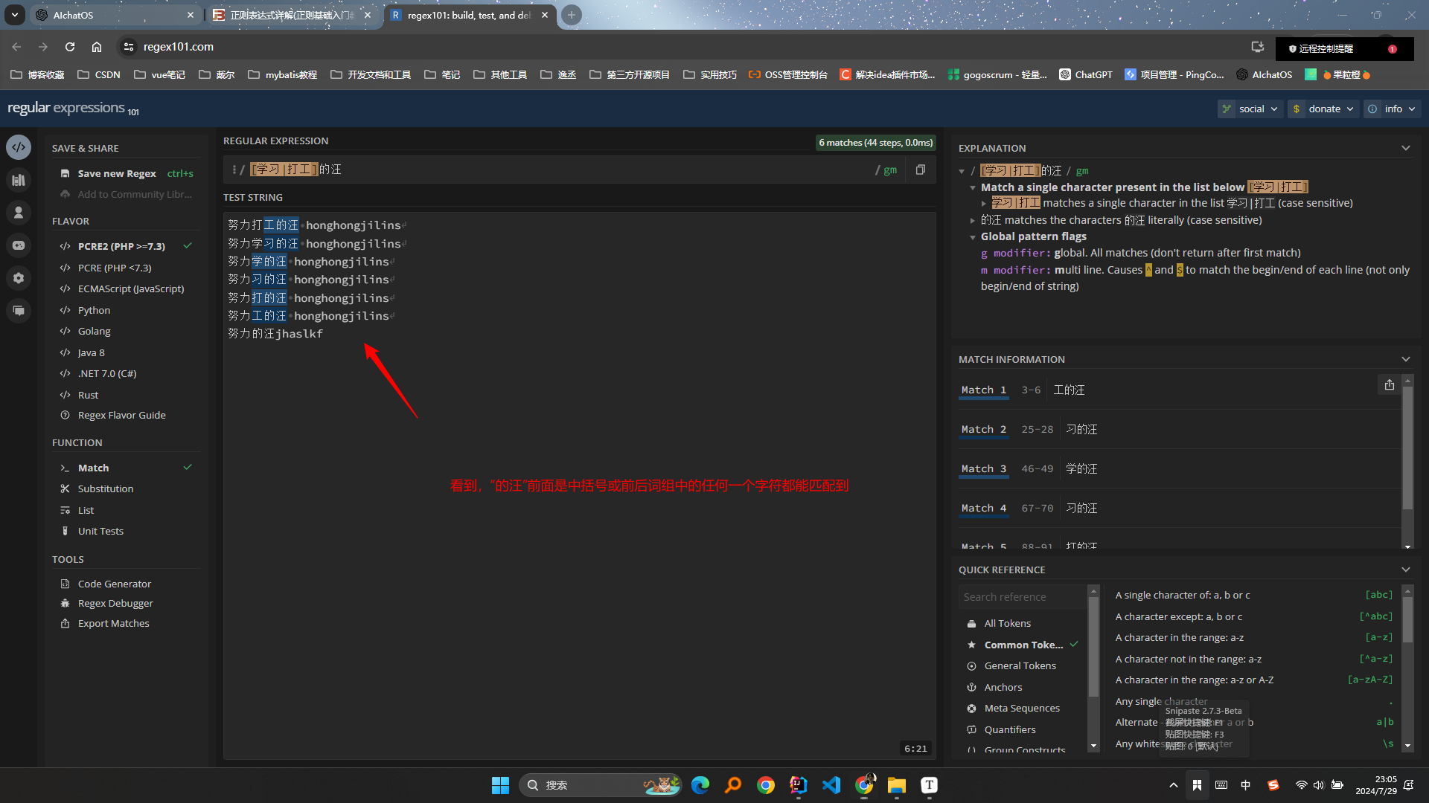The height and width of the screenshot is (803, 1429).
Task: Click the install app icon in address bar
Action: (x=1258, y=47)
